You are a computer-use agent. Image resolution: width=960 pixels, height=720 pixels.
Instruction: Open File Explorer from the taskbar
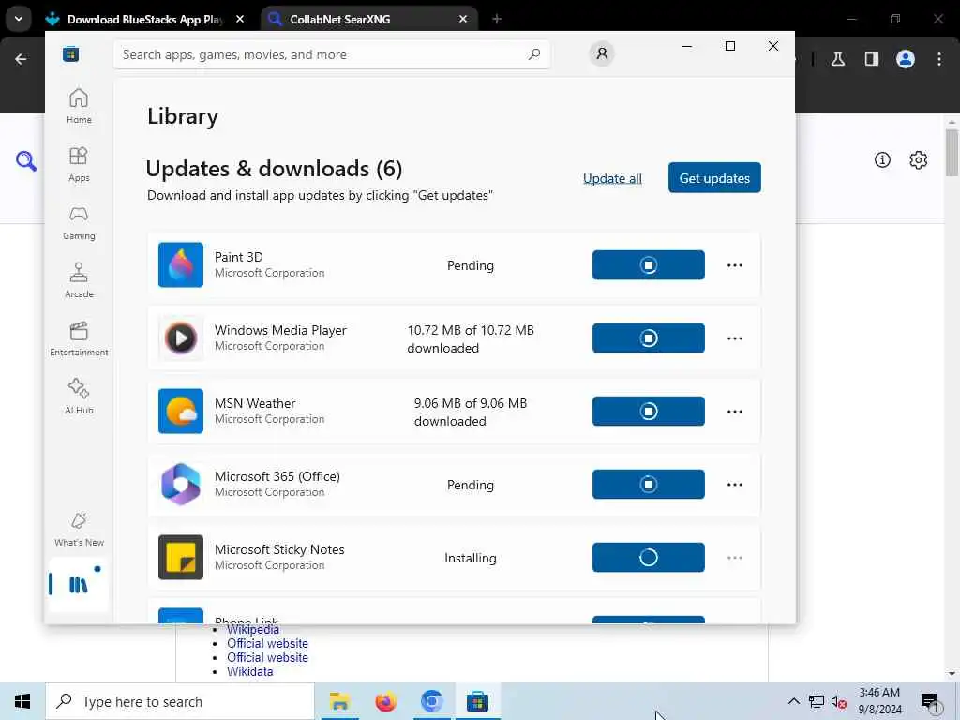tap(339, 701)
